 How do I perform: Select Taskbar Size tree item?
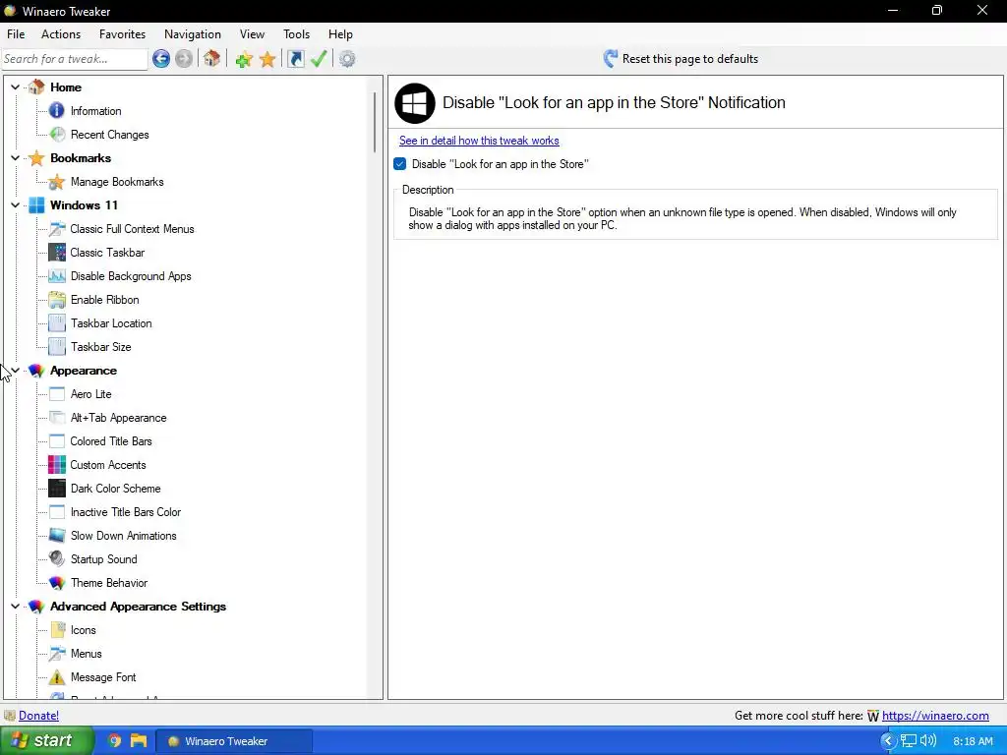(101, 347)
